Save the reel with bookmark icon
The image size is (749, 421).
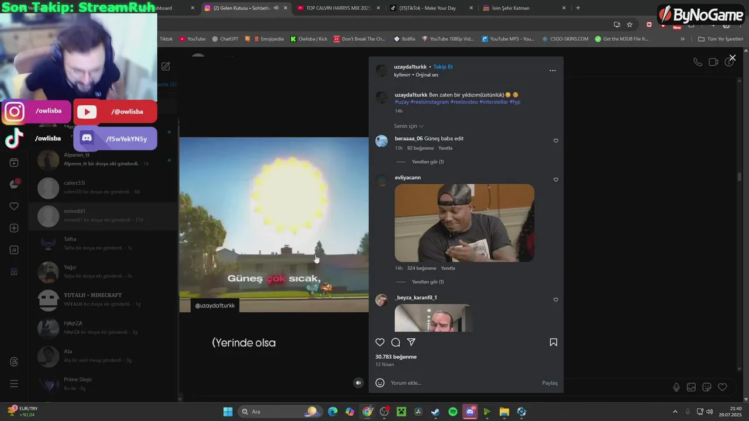coord(553,342)
